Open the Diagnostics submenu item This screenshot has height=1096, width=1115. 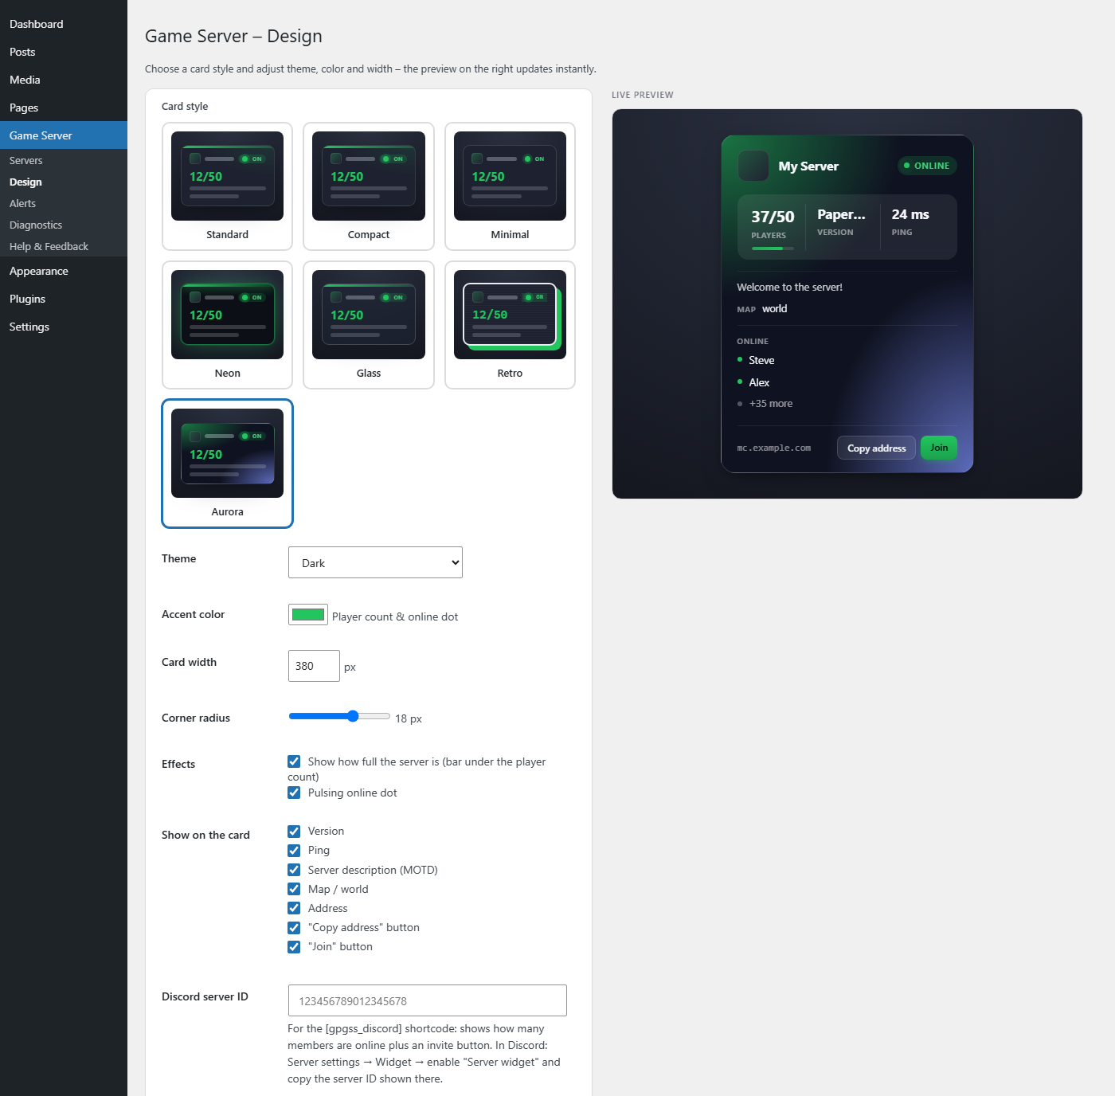tap(64, 225)
